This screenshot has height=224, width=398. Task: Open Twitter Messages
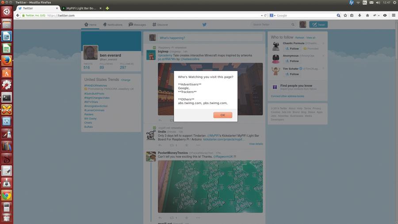(138, 25)
